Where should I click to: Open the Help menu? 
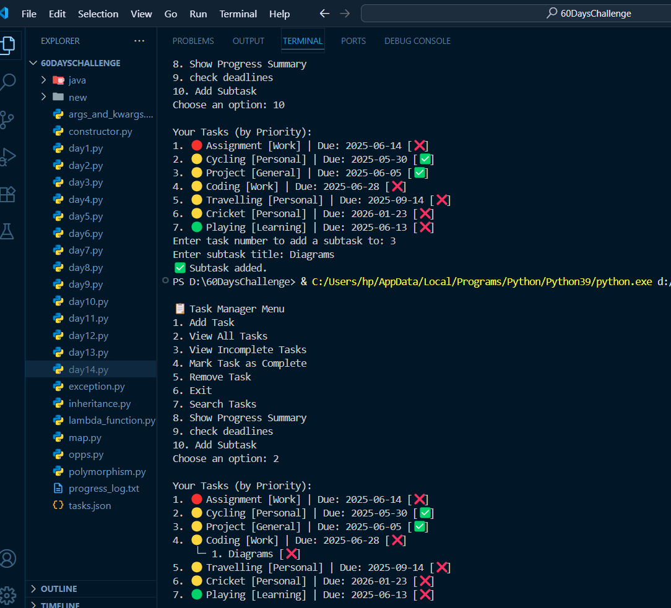(279, 14)
